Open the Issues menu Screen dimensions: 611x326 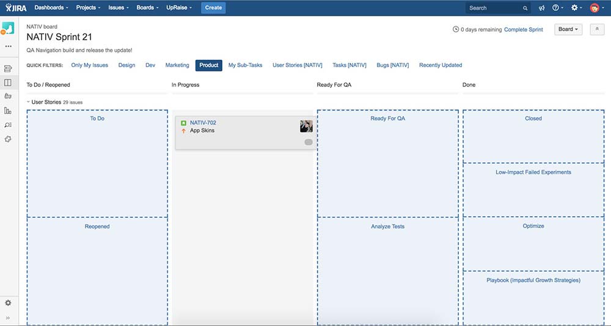[119, 7]
